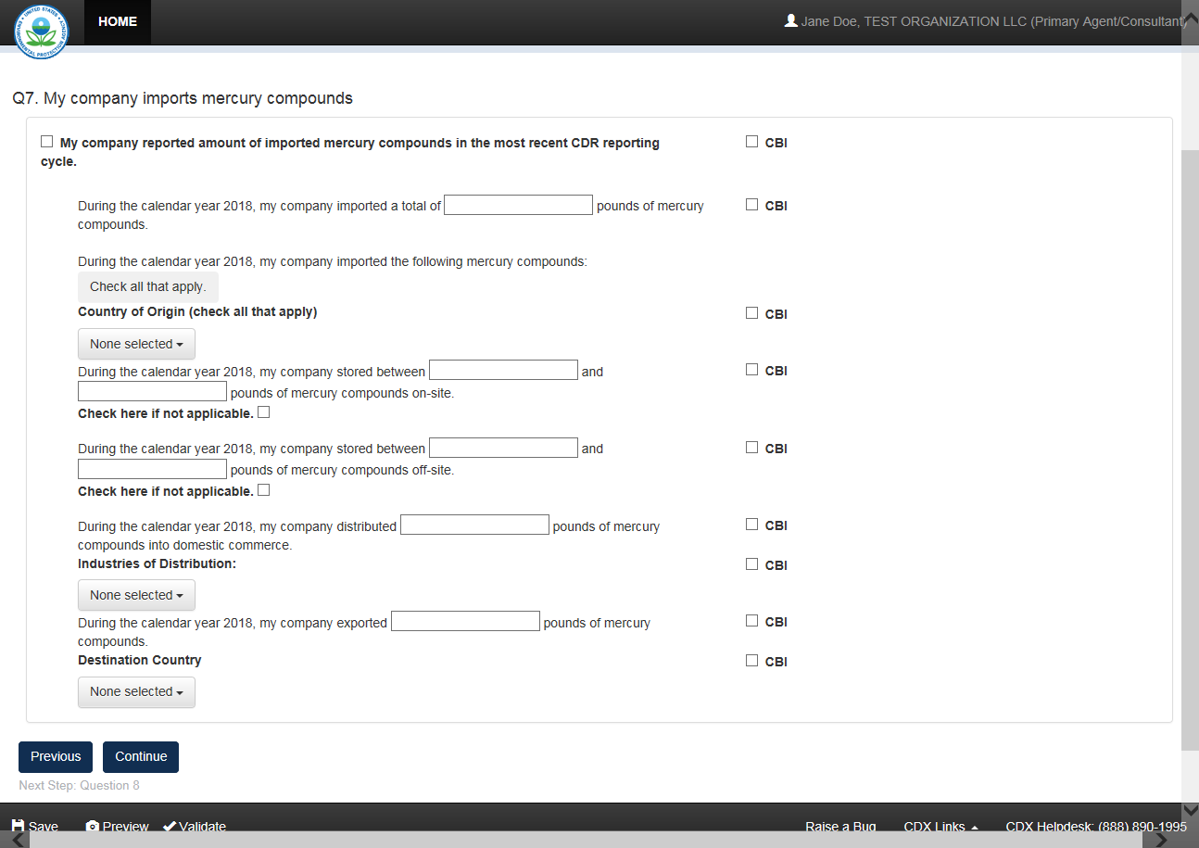Screen dimensions: 1199x848
Task: Click the user profile icon
Action: (x=790, y=20)
